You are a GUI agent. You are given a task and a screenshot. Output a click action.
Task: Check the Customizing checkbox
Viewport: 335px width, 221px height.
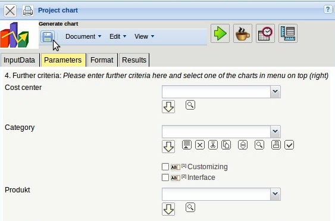[x=165, y=167]
